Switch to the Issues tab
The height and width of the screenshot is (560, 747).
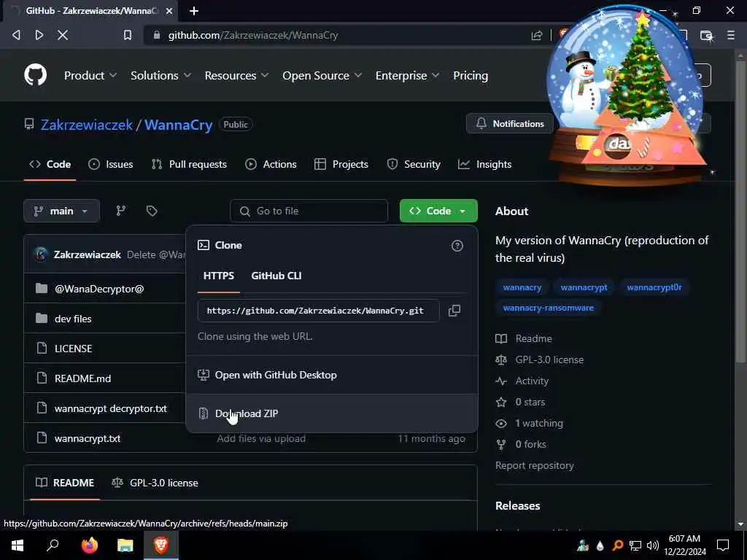(x=111, y=164)
